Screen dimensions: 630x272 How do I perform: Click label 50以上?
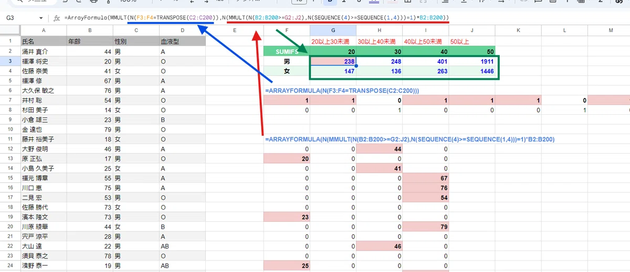coord(459,41)
